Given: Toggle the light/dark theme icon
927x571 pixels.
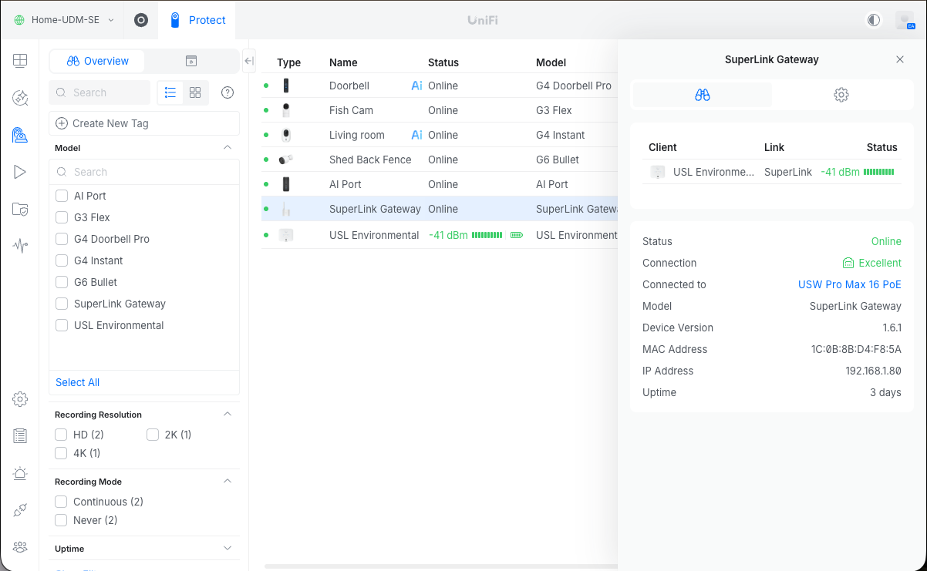Looking at the screenshot, I should (874, 20).
